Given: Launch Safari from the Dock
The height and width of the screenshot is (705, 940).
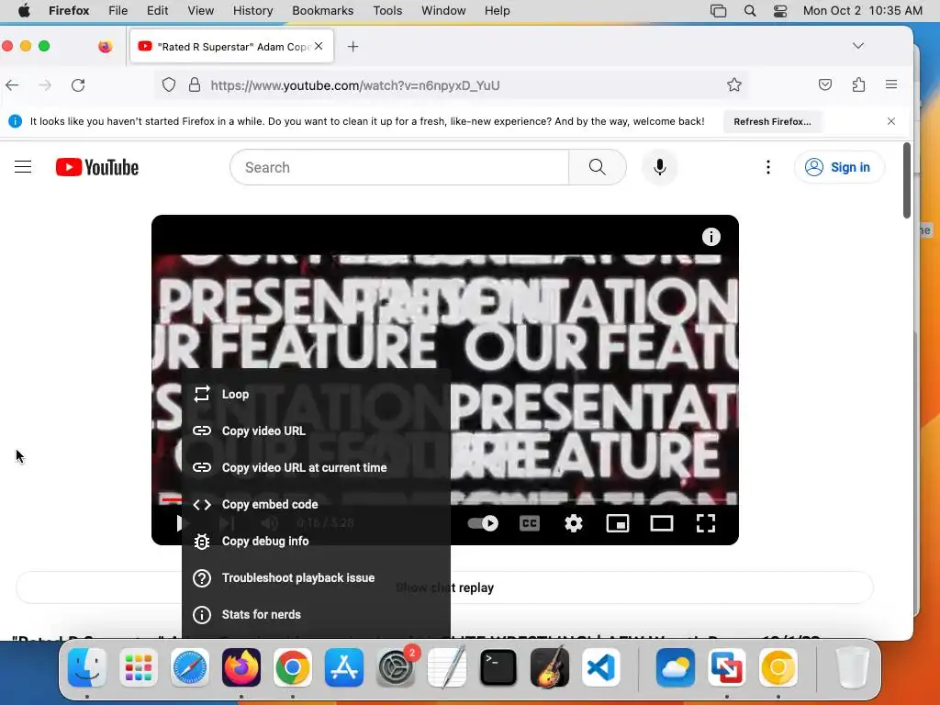Looking at the screenshot, I should tap(190, 667).
